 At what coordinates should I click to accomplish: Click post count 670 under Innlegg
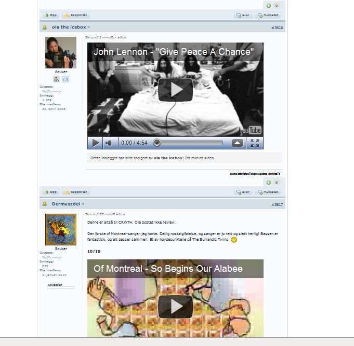point(45,266)
